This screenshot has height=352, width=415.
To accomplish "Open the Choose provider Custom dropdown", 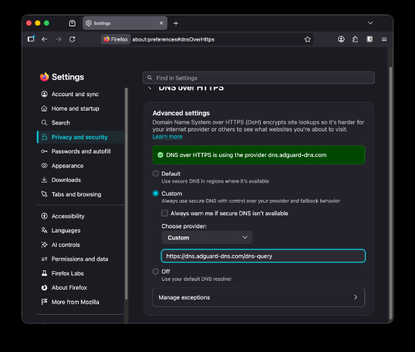I will 207,238.
